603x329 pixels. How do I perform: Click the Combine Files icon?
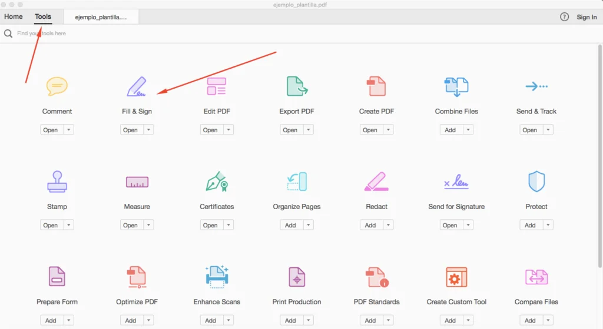456,87
